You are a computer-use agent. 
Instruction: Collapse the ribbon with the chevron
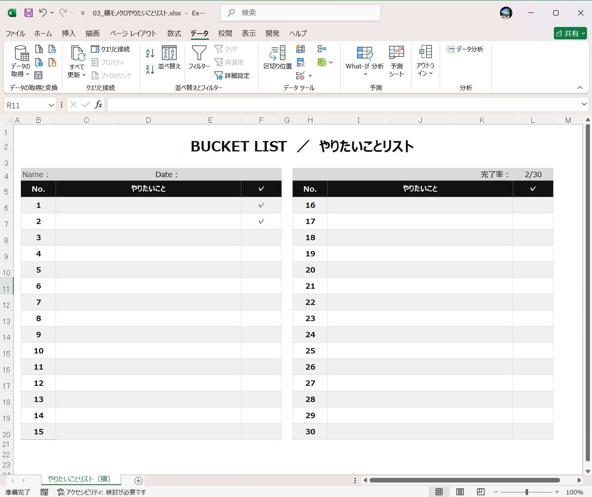point(580,88)
